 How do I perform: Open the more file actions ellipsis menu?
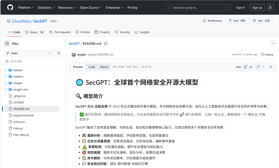[x=273, y=44]
